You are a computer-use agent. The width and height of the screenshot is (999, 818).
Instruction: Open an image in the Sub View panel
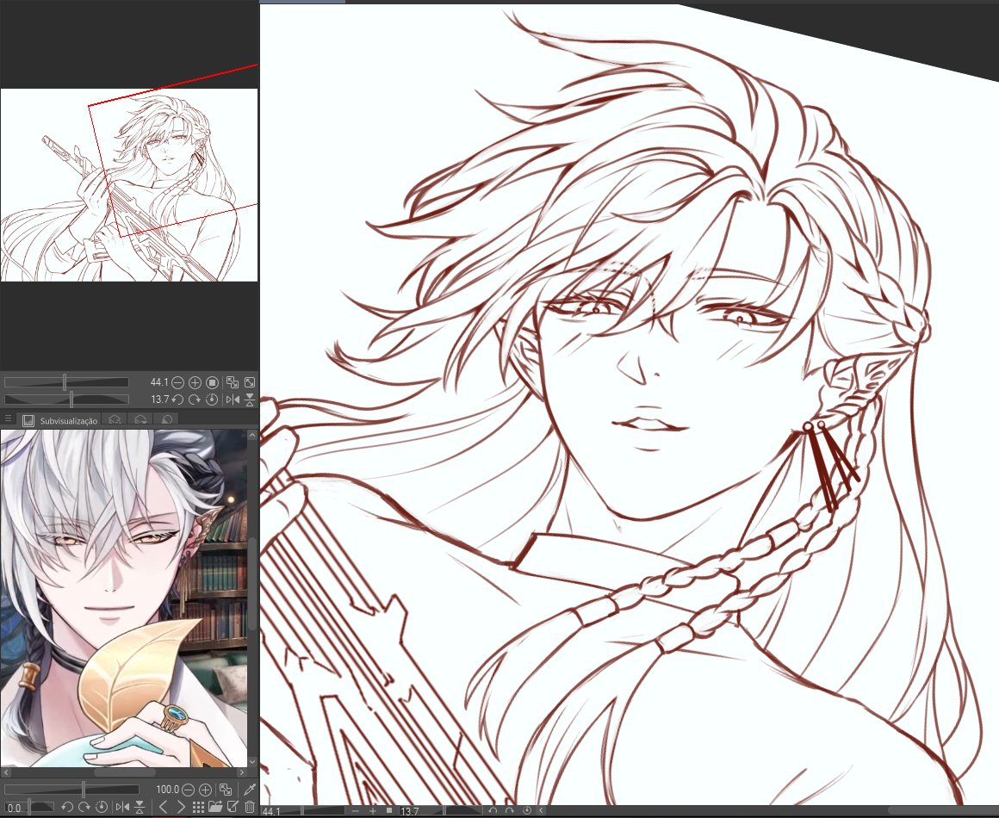tap(214, 807)
